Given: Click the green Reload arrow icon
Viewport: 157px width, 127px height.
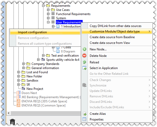Looking at the screenshot, I should click(x=84, y=62).
